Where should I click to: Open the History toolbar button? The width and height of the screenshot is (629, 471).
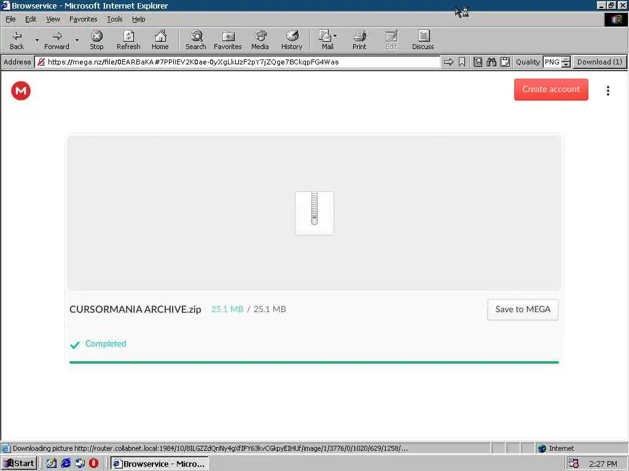click(x=292, y=40)
